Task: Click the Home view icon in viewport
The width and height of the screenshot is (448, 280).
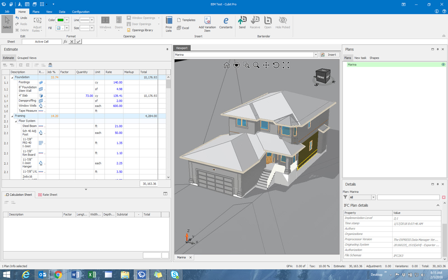Action: [x=227, y=65]
